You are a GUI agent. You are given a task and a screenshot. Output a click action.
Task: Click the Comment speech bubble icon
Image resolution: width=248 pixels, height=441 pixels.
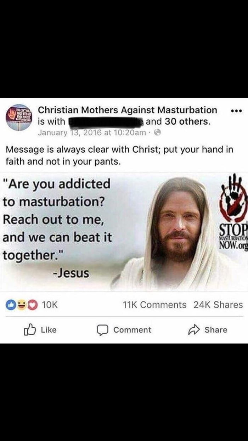tap(102, 330)
